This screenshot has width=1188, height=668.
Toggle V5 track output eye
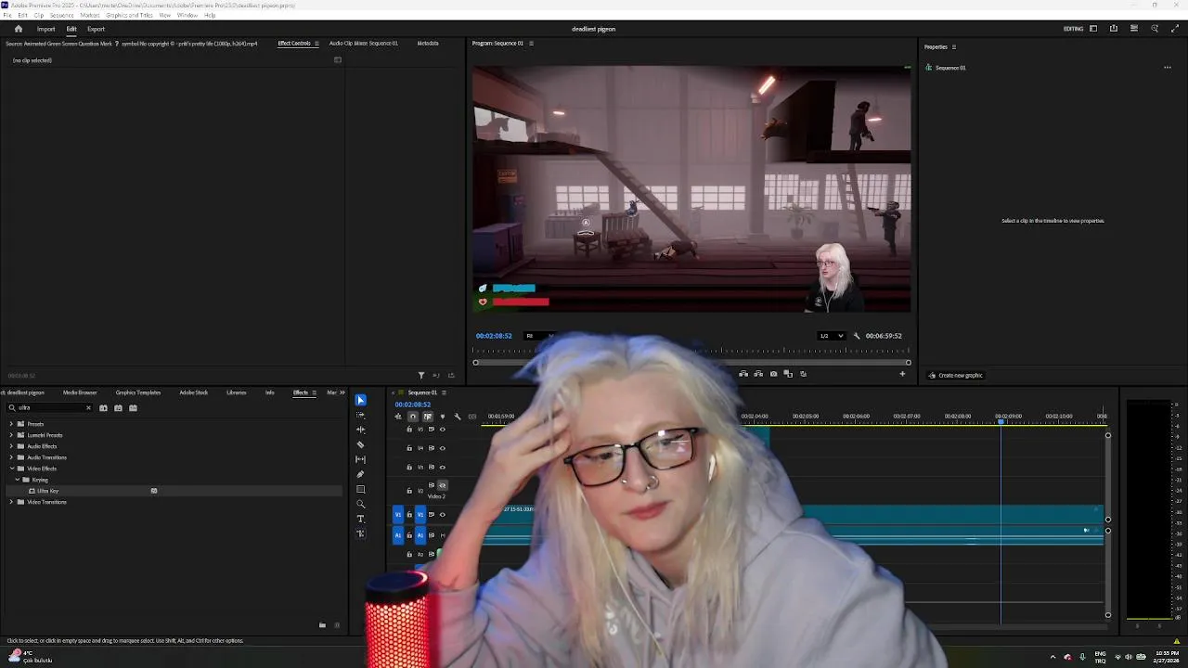442,430
